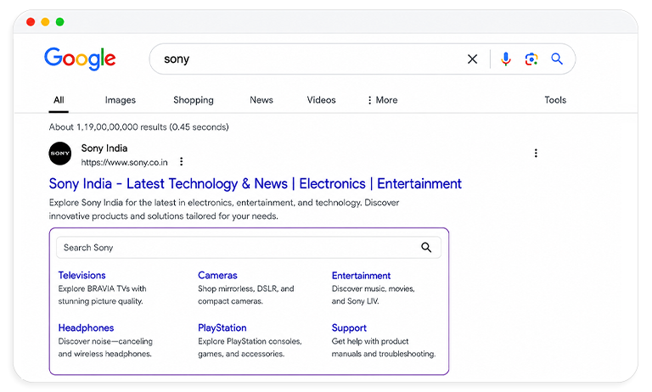
Task: Open three-dot options at right of result
Action: point(536,153)
